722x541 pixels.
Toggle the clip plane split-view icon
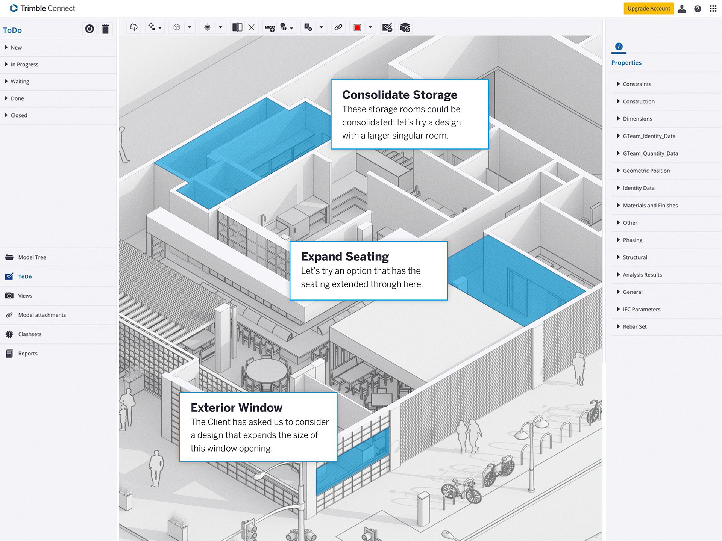237,27
